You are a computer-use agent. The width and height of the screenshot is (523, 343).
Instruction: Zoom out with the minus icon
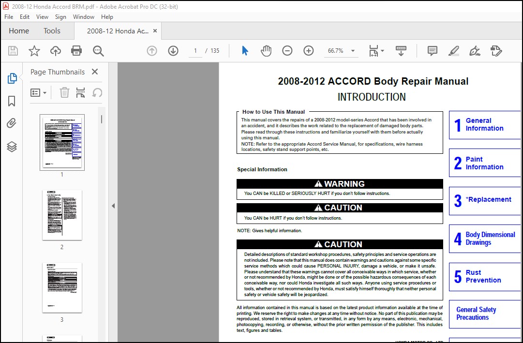pyautogui.click(x=287, y=51)
